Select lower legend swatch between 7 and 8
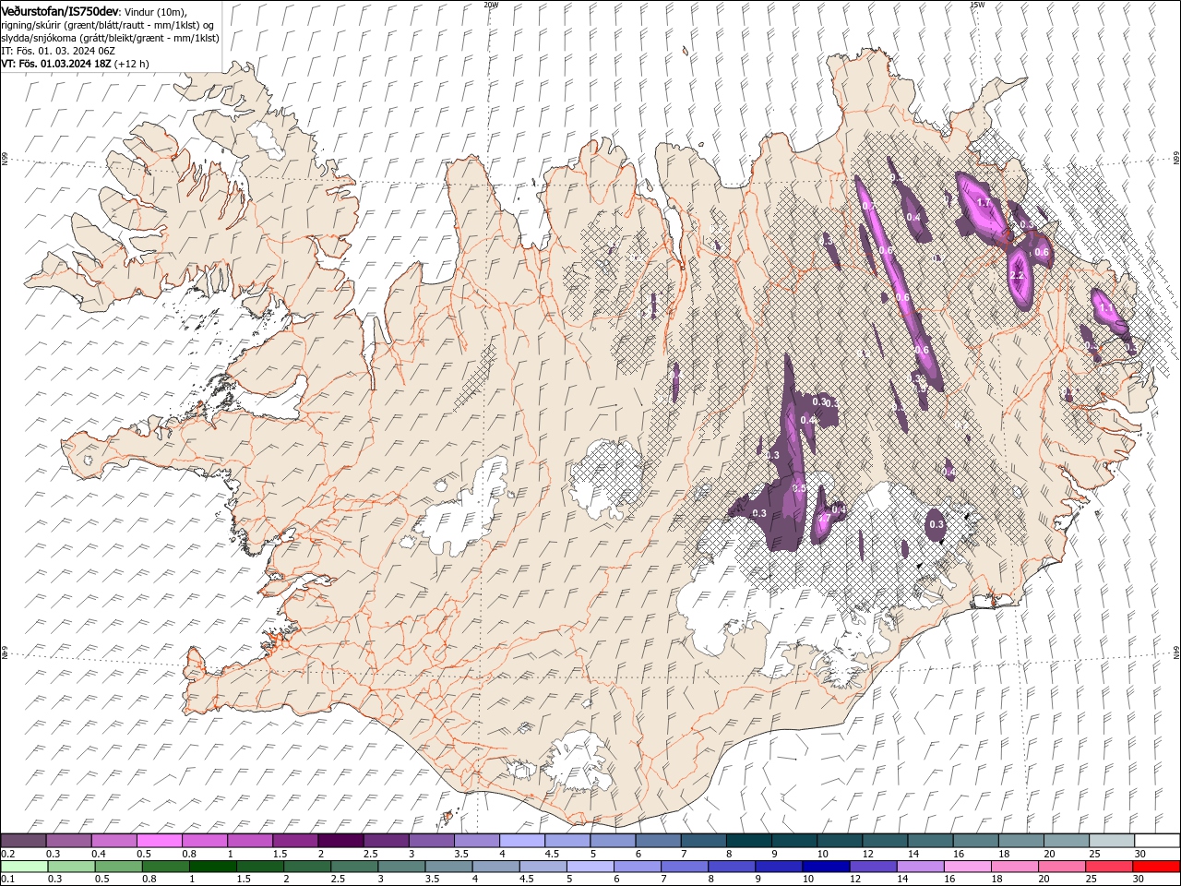The width and height of the screenshot is (1181, 886). coord(684,867)
